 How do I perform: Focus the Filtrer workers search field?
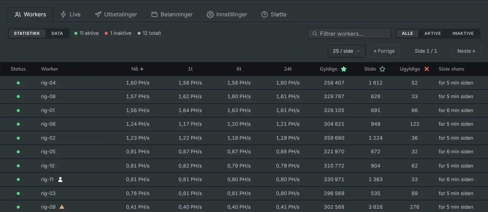(x=349, y=33)
